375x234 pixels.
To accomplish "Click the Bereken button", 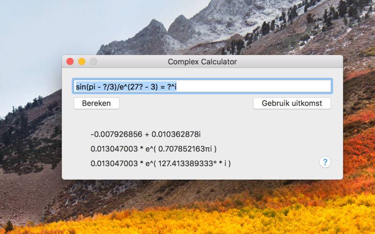I will click(97, 103).
